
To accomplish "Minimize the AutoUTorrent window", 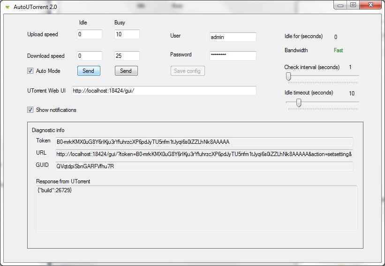I will (340, 5).
